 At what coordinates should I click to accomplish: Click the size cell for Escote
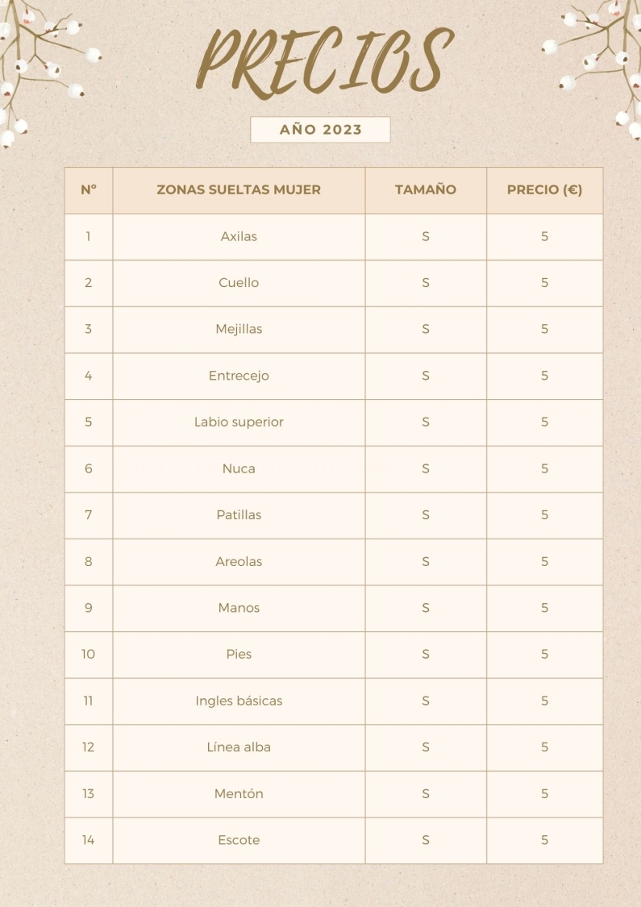pos(426,840)
